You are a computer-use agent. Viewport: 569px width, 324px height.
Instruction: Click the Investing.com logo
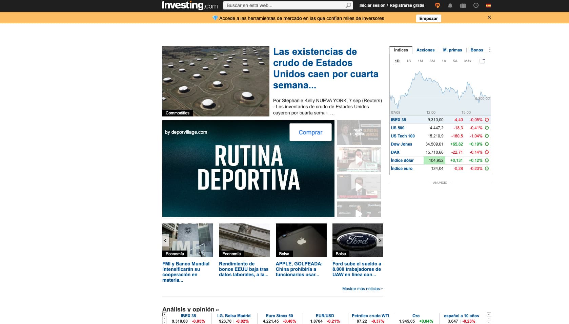[x=189, y=5]
